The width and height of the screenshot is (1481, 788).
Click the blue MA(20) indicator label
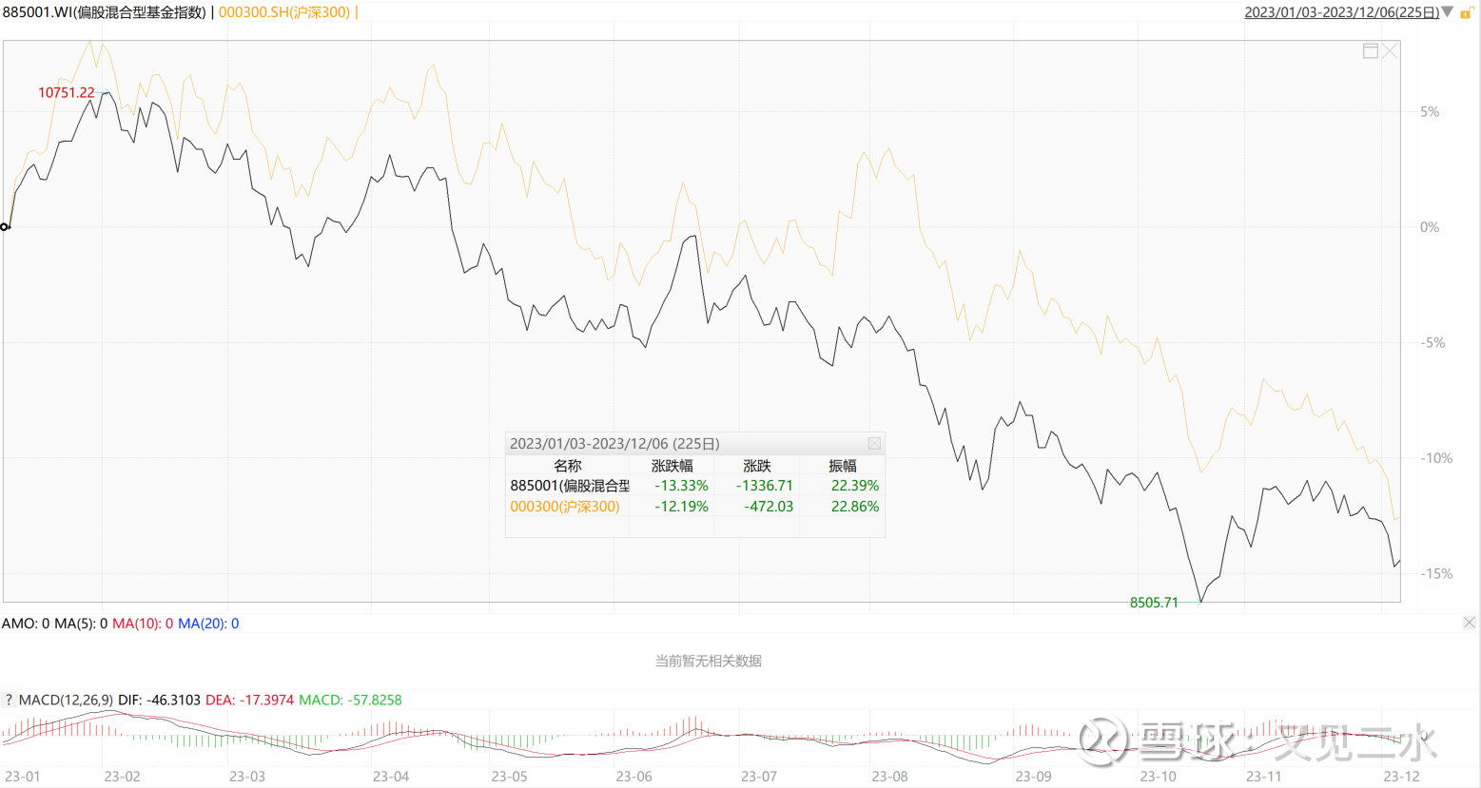point(208,624)
